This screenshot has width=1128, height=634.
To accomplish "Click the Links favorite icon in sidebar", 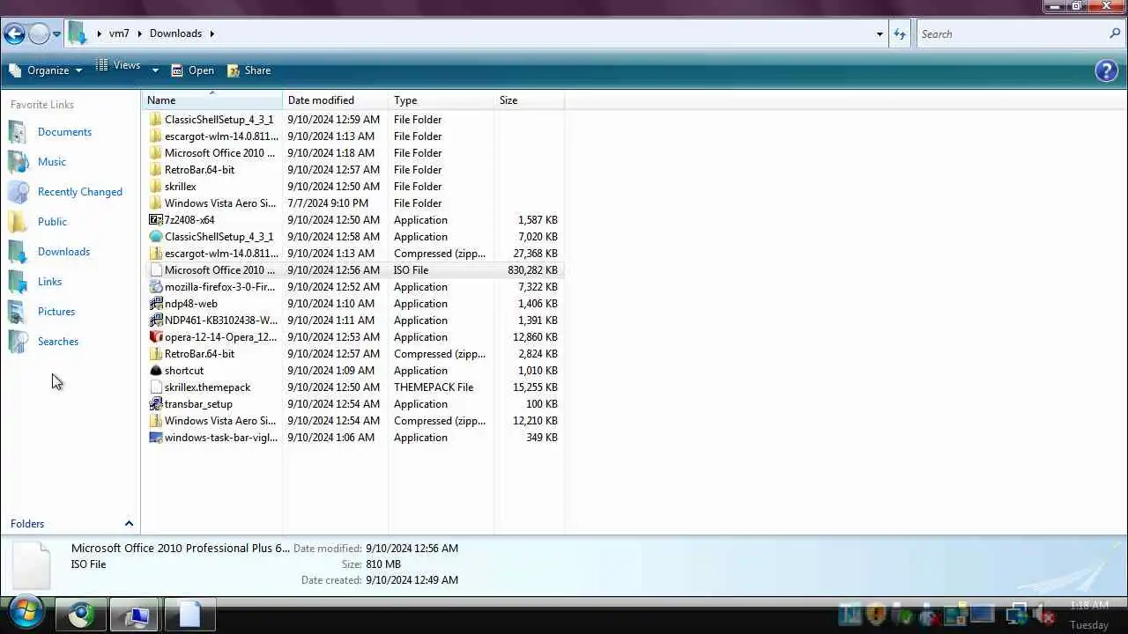I will click(19, 282).
